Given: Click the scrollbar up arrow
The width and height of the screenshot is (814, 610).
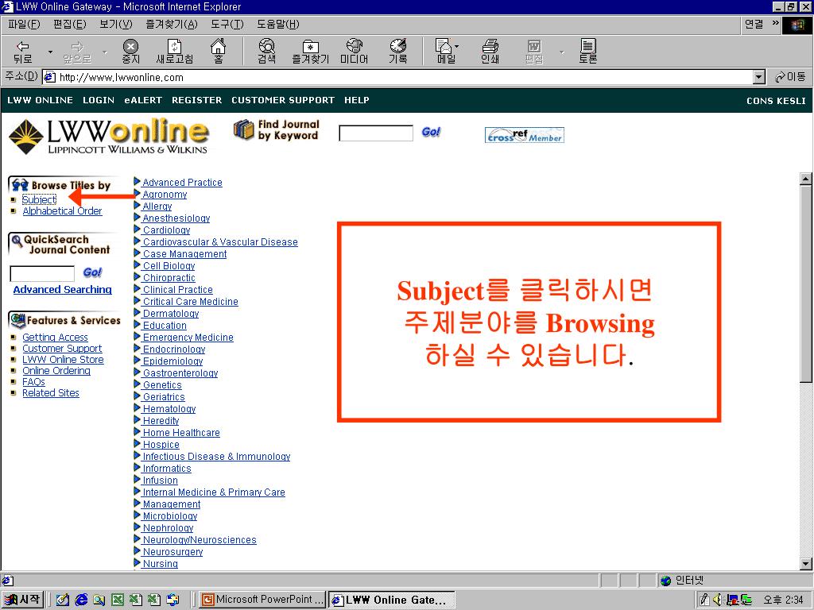Looking at the screenshot, I should [x=806, y=179].
